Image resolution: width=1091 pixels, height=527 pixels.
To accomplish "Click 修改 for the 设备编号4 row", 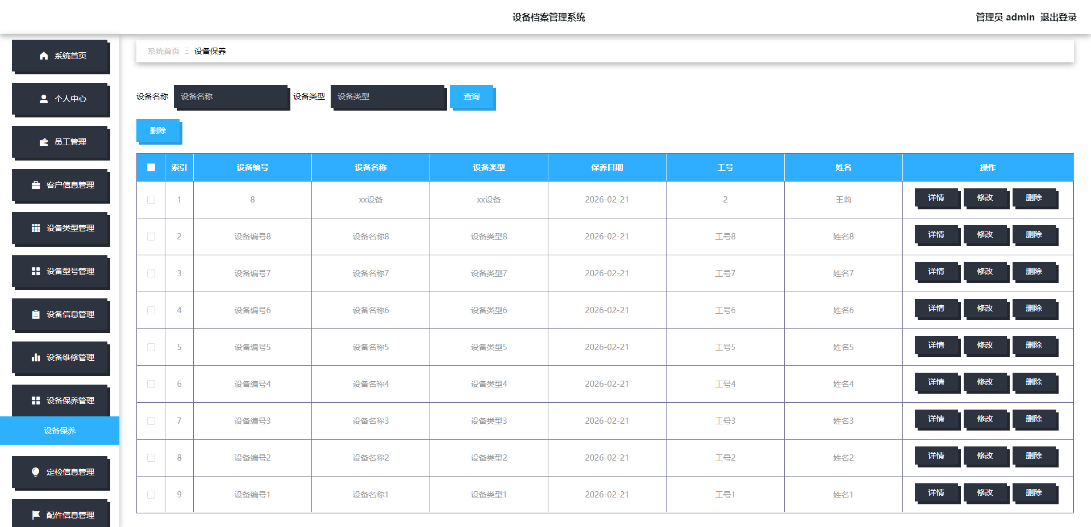I will point(986,383).
